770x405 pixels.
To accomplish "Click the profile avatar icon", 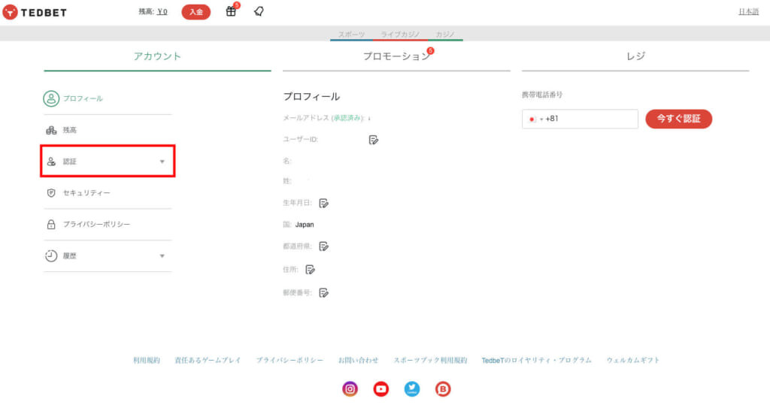I will [x=51, y=98].
